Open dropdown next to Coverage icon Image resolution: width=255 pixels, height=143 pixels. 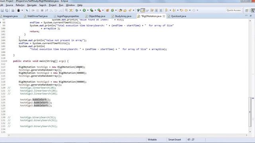coord(95,10)
